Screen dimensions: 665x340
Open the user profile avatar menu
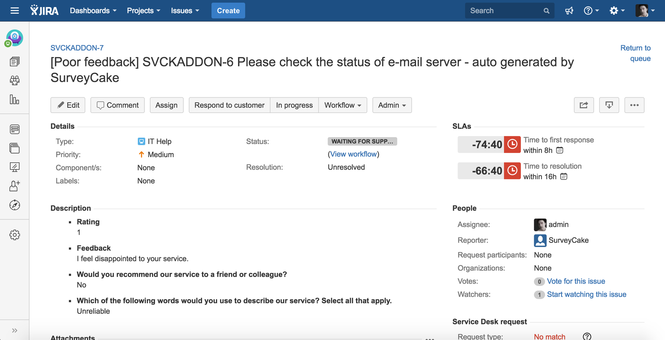(645, 11)
